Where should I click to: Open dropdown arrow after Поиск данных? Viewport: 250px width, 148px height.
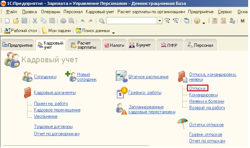click(113, 33)
